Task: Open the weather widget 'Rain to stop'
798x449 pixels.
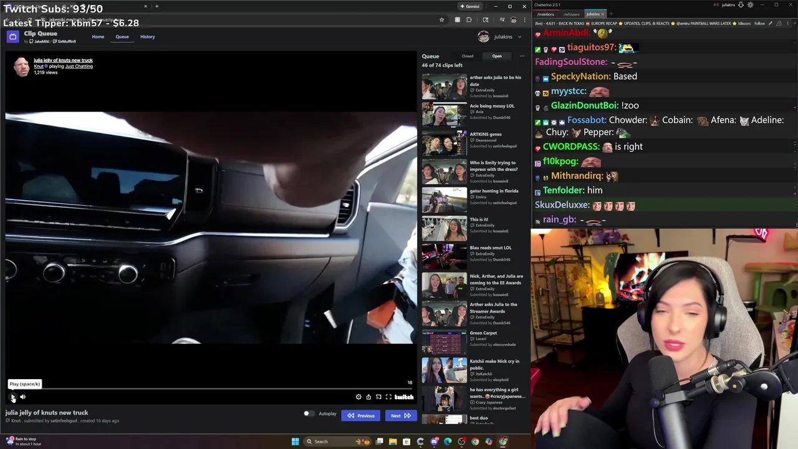Action: (24, 442)
